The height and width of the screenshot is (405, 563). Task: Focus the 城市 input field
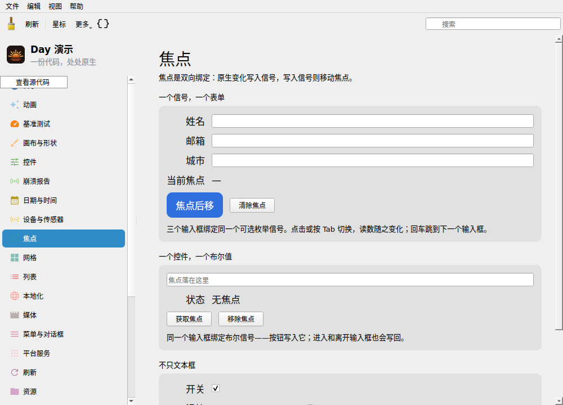[x=372, y=160]
